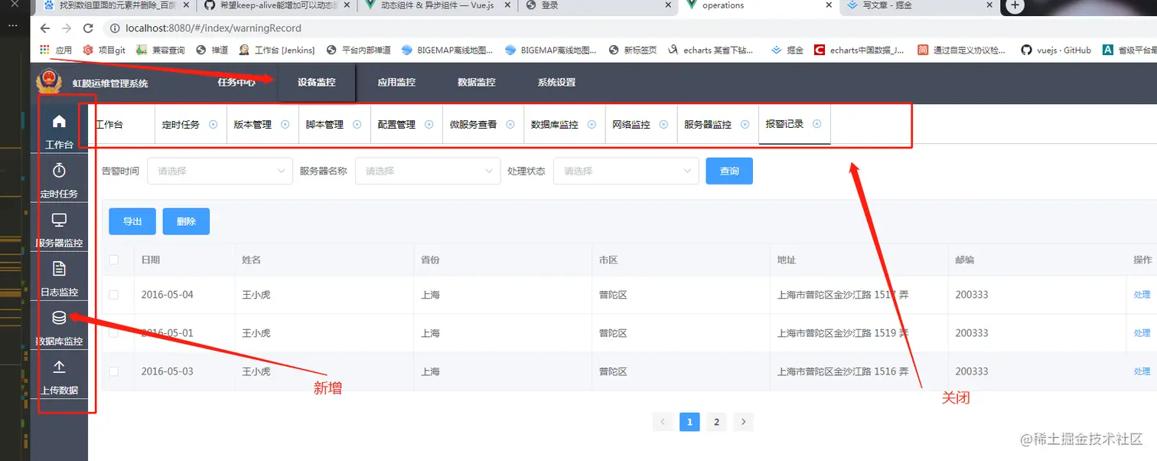Click the system logo emblem in header
Screen dimensions: 1157x461
pos(48,81)
